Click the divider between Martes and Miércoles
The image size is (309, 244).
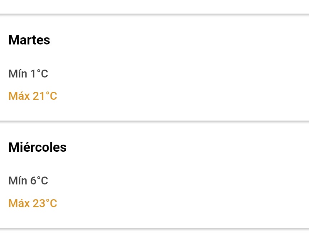[x=154, y=122]
